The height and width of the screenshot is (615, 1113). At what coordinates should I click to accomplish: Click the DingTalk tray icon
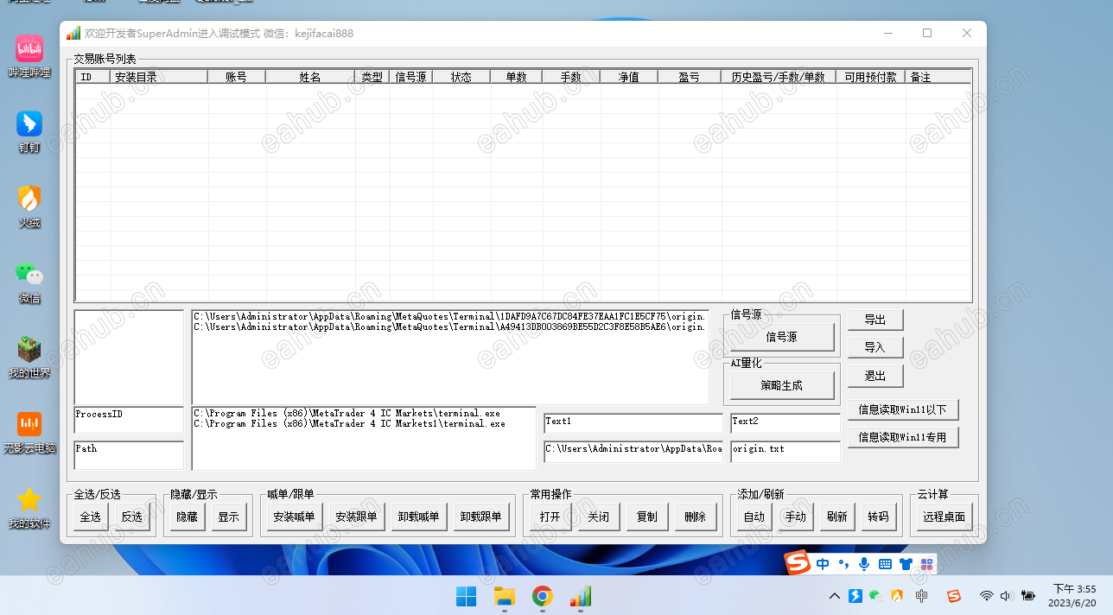point(855,596)
